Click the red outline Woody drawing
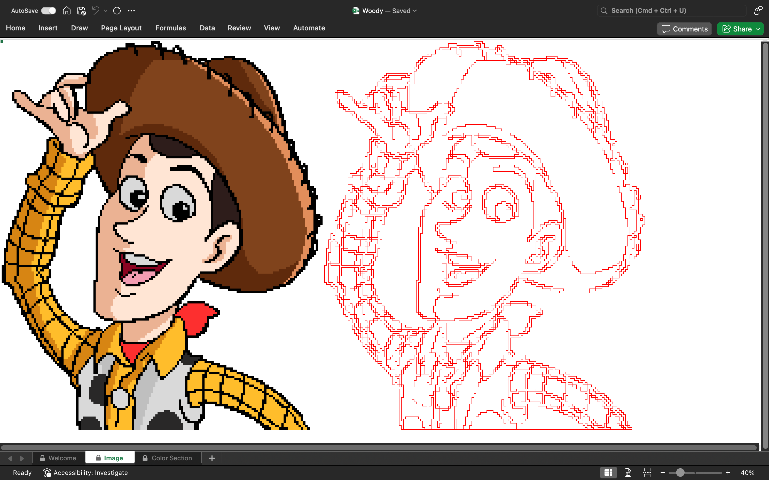The height and width of the screenshot is (480, 769). [484, 235]
